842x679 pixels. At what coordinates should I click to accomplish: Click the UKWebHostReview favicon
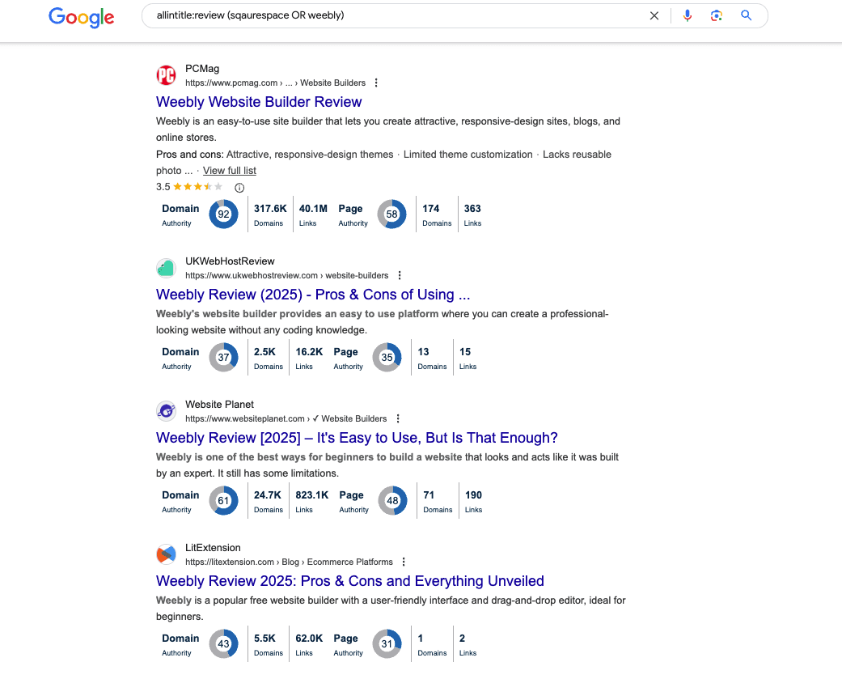click(166, 268)
